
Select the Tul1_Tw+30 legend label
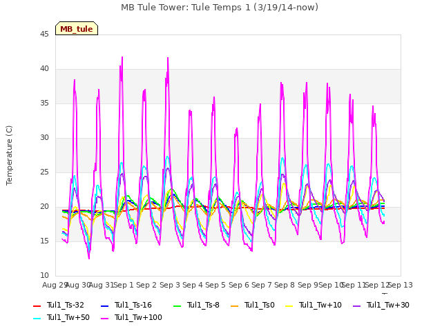388,305
